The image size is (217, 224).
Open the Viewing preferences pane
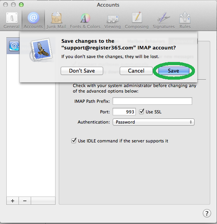[113, 20]
